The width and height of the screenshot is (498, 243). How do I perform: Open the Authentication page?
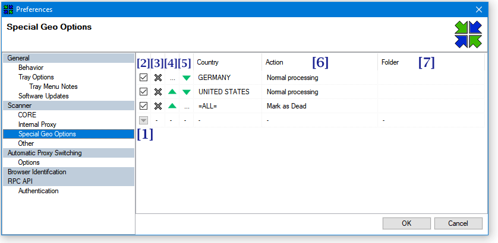(39, 191)
